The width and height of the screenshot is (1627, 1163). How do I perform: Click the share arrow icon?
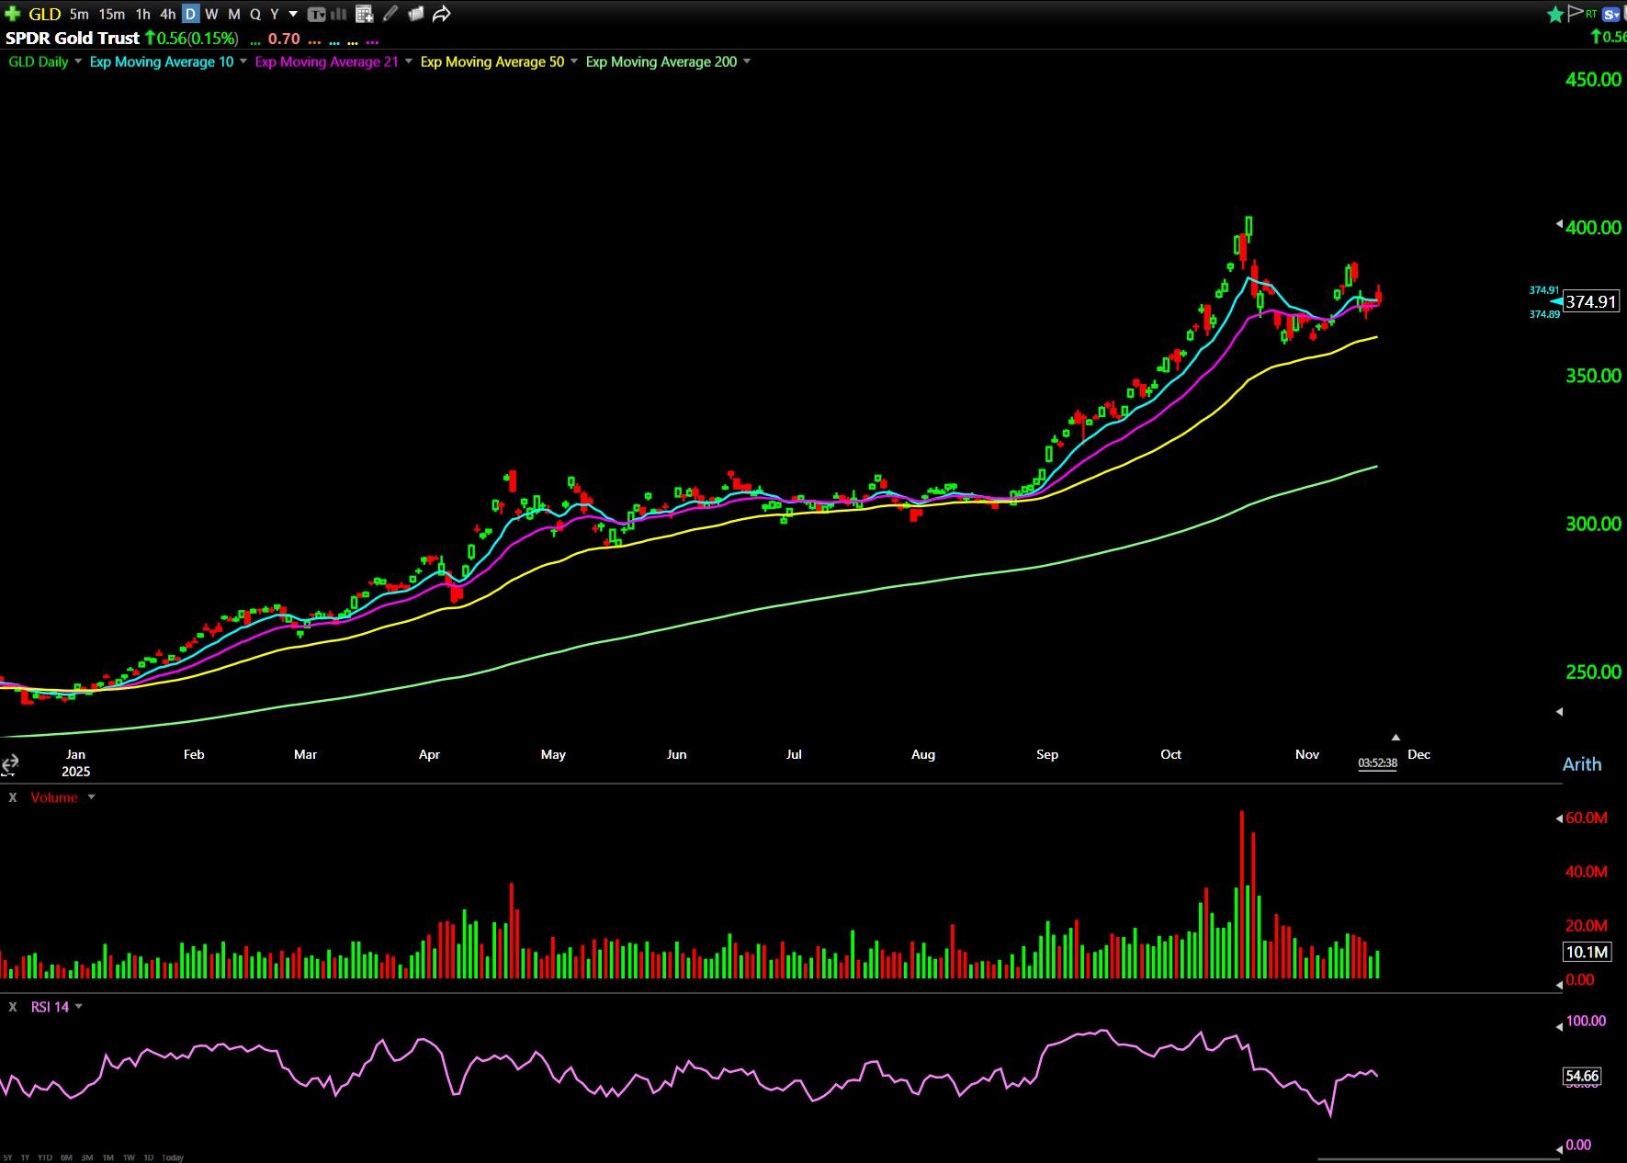tap(442, 14)
